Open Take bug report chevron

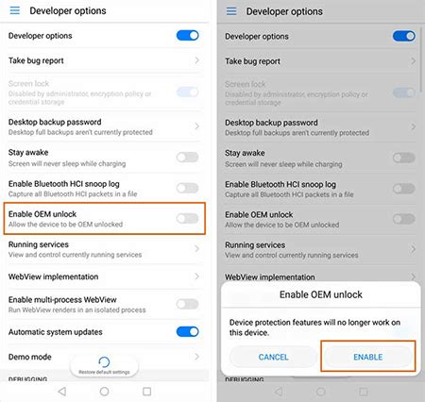tap(197, 60)
